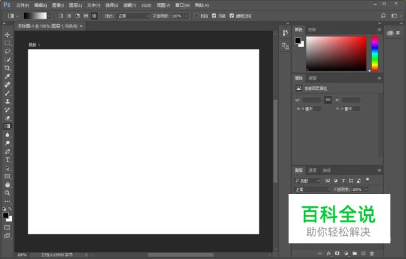Open the layer blend mode 正常 dropdown
406x259 pixels.
coord(312,189)
